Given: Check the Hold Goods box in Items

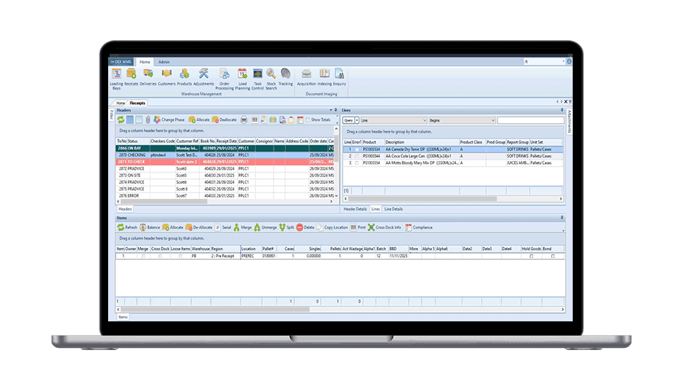Looking at the screenshot, I should pyautogui.click(x=531, y=256).
